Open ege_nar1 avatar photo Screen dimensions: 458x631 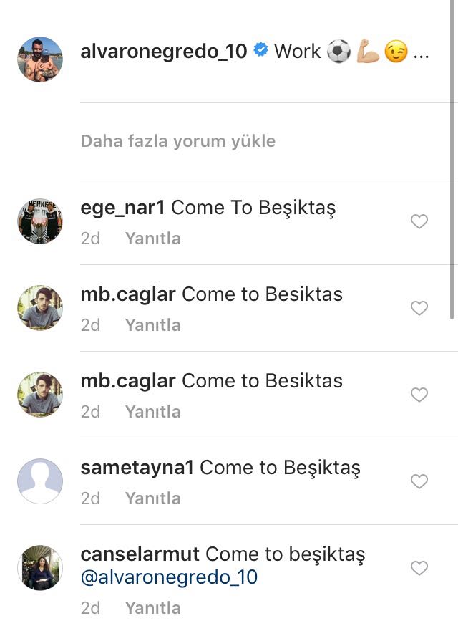click(x=40, y=221)
